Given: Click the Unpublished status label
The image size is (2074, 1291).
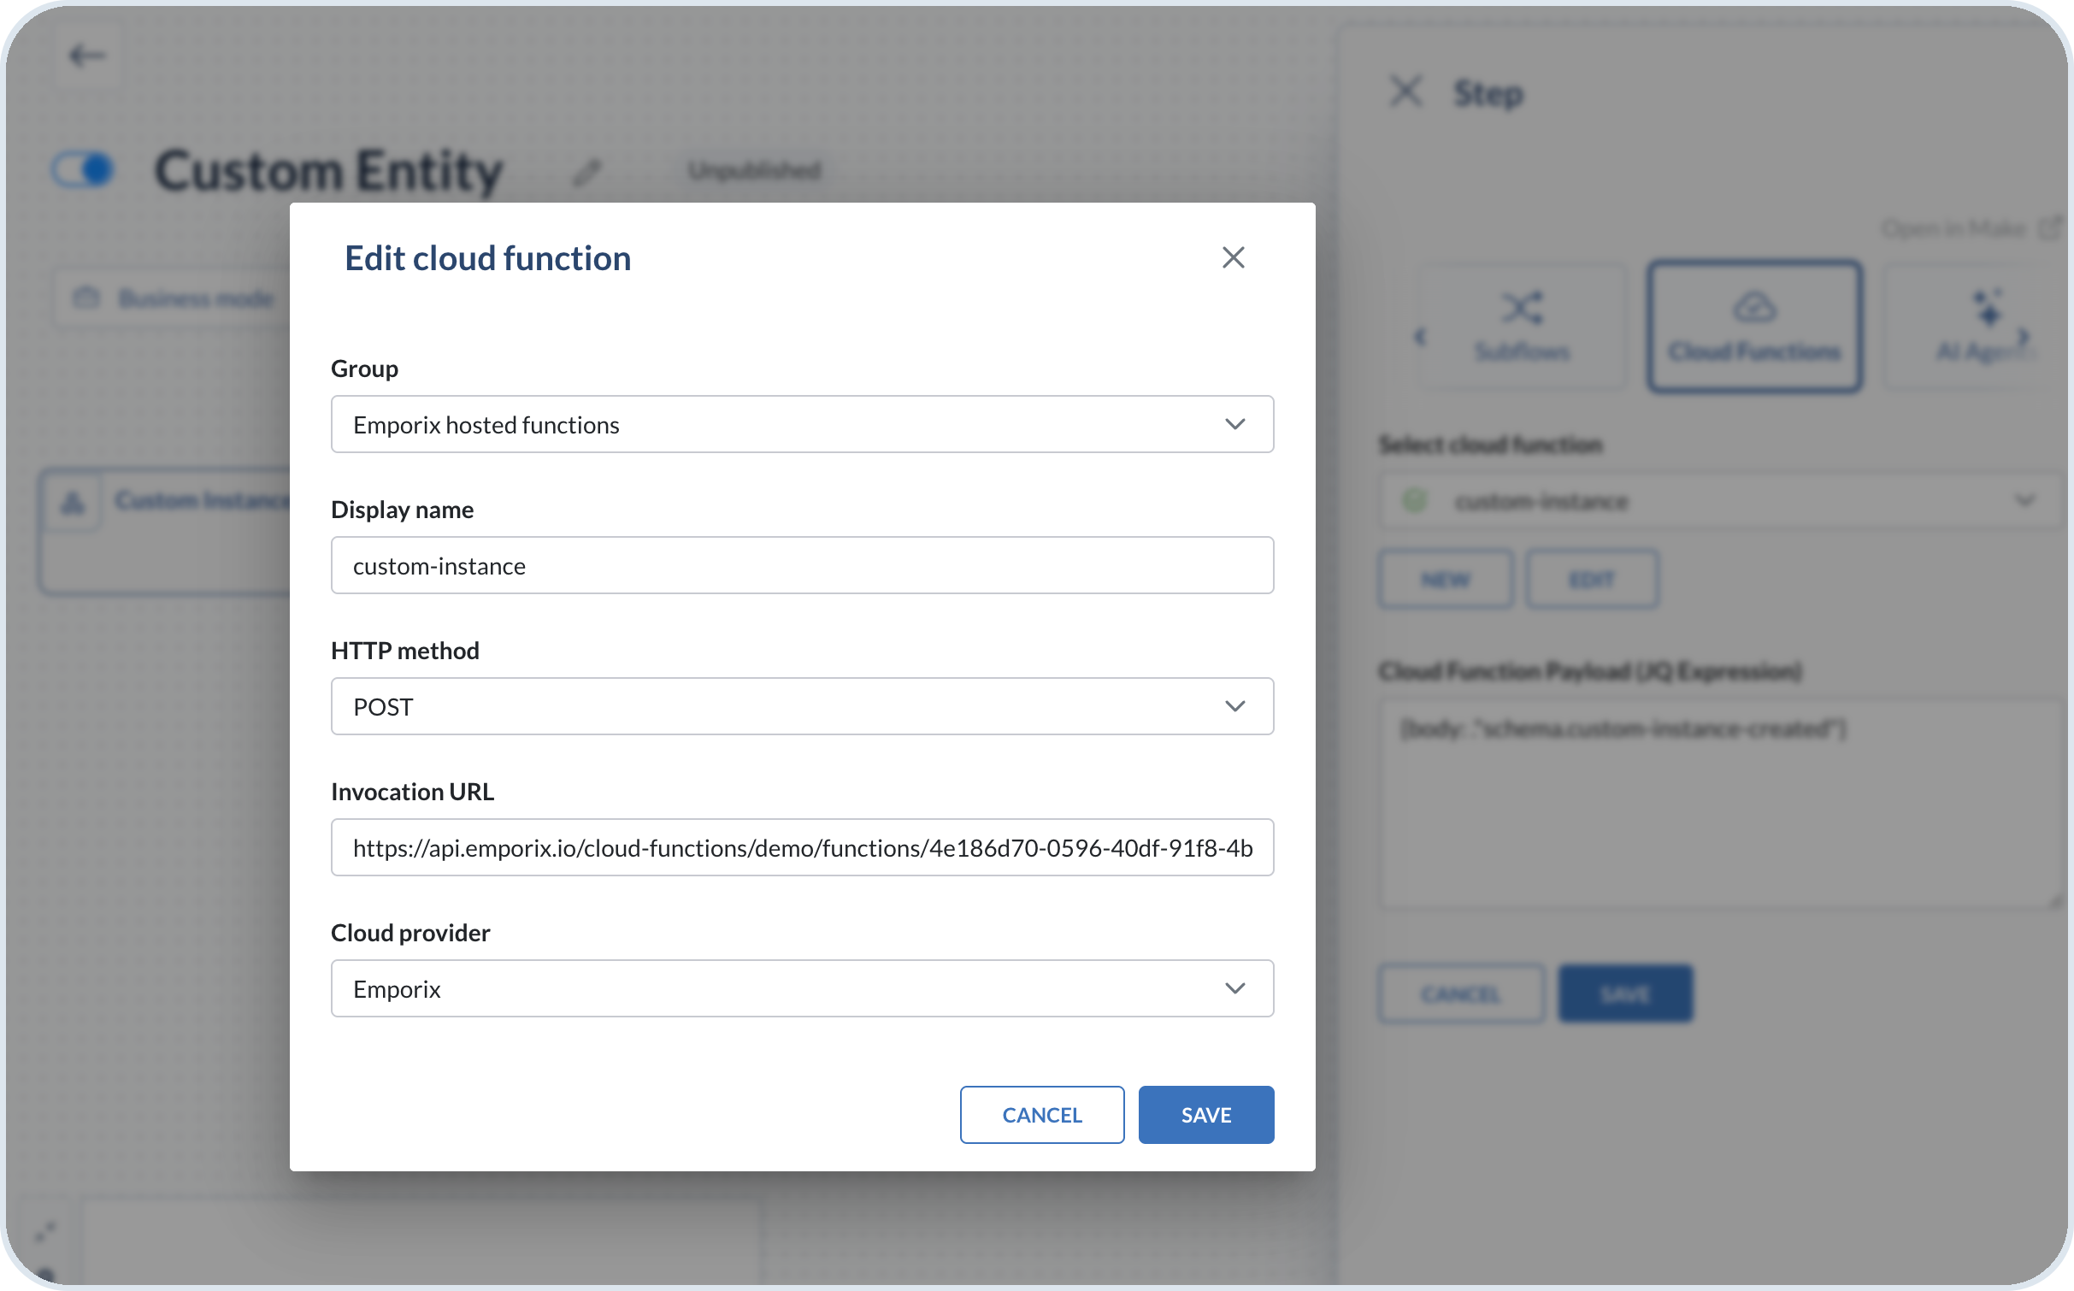Looking at the screenshot, I should [754, 171].
